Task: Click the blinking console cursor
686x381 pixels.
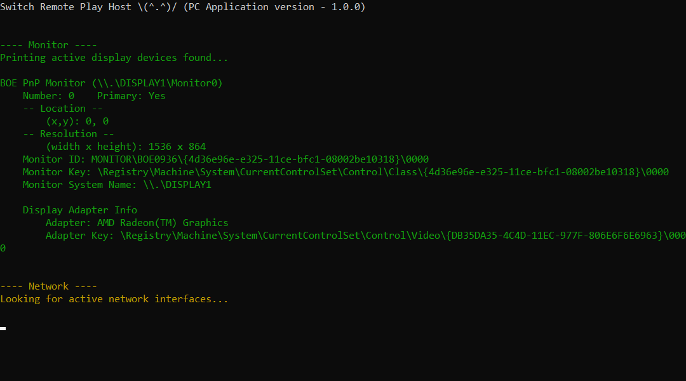Action: pos(3,328)
